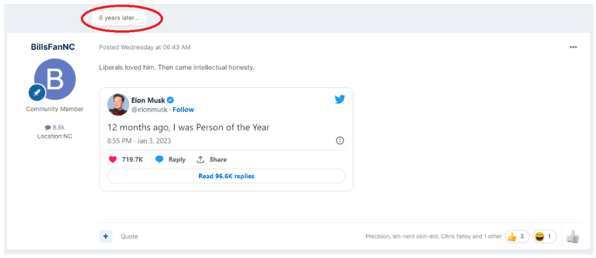Image resolution: width=596 pixels, height=258 pixels.
Task: Click the tweet info circle icon
Action: point(340,140)
